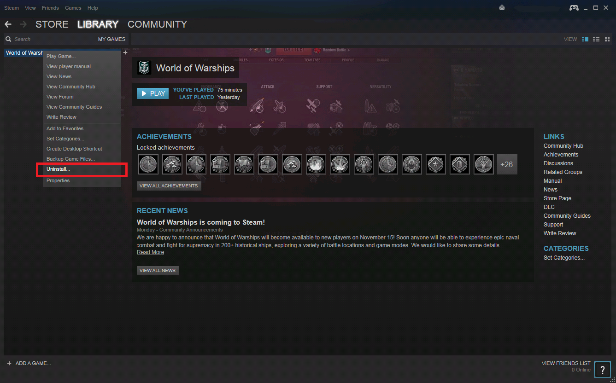Launch Big Picture mode controller icon
Viewport: 616px width, 383px height.
pos(574,8)
